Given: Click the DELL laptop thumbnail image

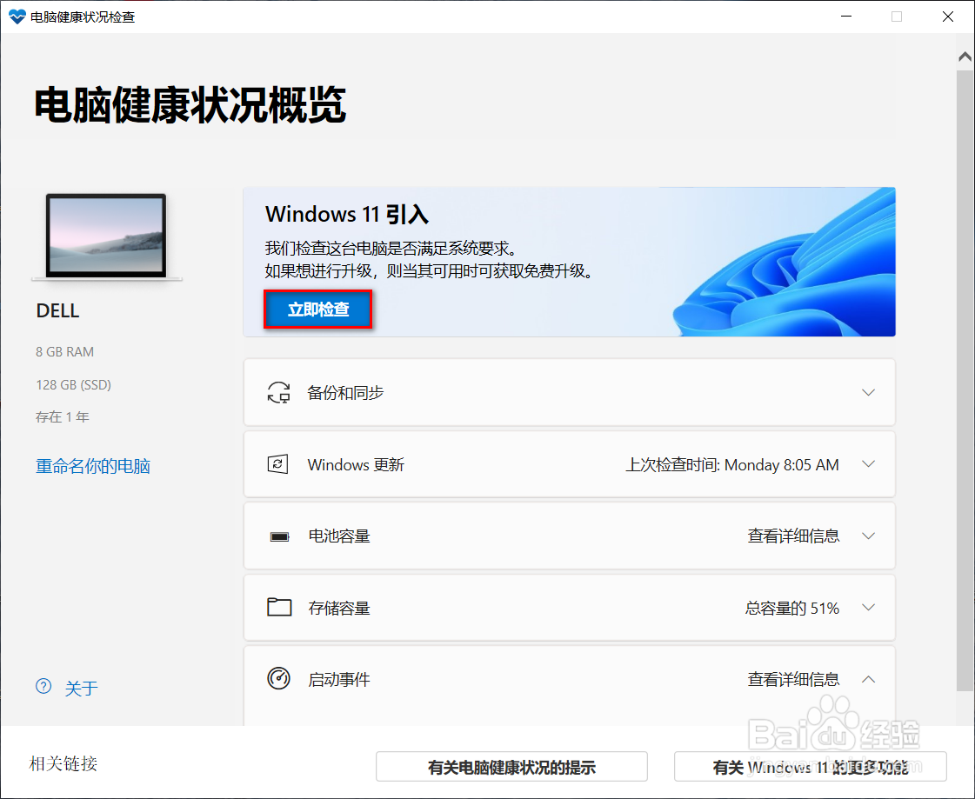Looking at the screenshot, I should [x=106, y=236].
